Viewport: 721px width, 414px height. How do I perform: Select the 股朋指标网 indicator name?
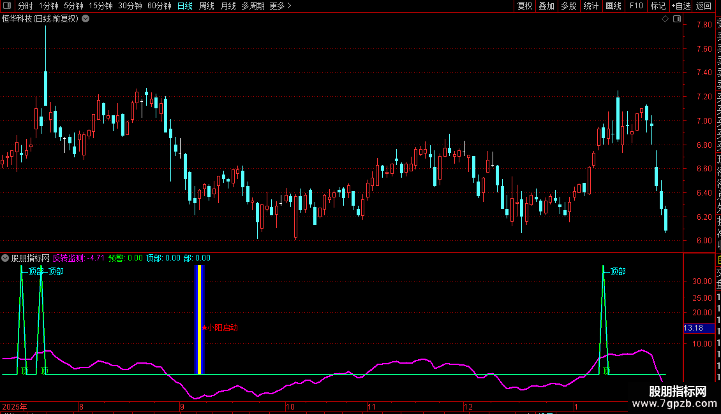(31, 258)
